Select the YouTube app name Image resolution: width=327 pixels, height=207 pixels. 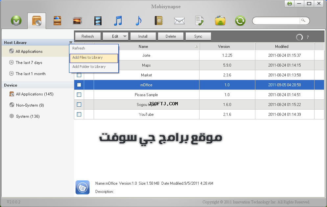click(x=146, y=114)
